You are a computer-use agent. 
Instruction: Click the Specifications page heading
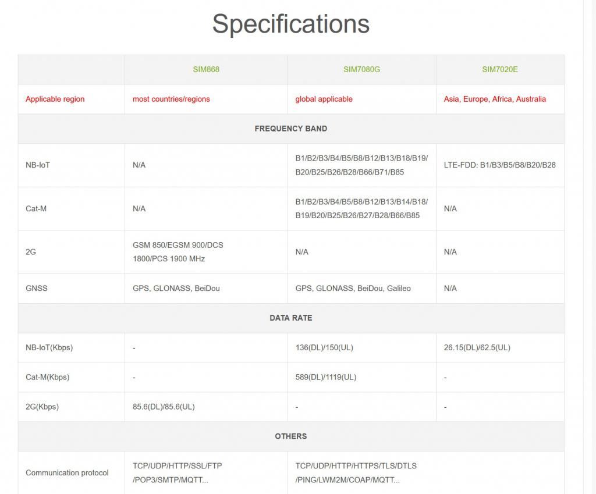tap(290, 24)
